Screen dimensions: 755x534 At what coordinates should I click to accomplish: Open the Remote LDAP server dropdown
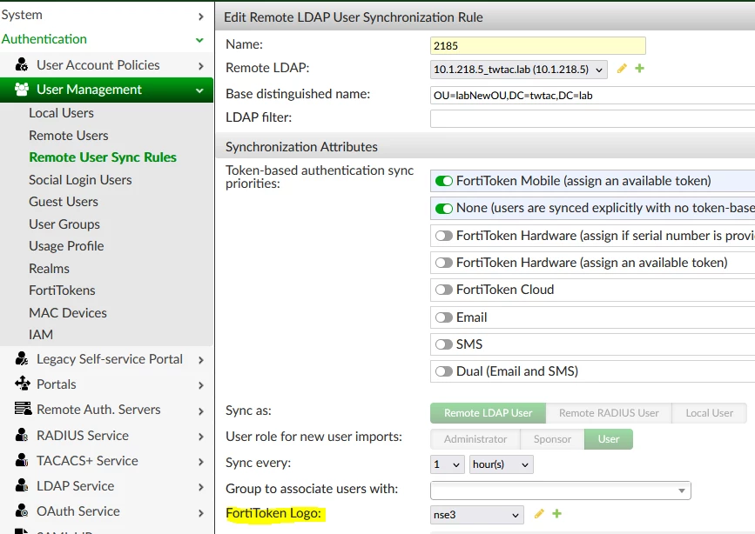coord(519,70)
